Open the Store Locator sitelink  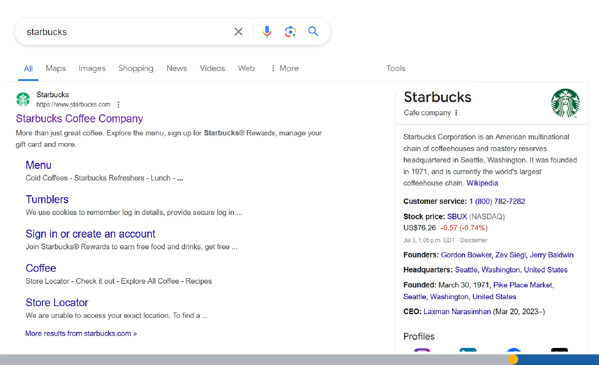coord(57,302)
